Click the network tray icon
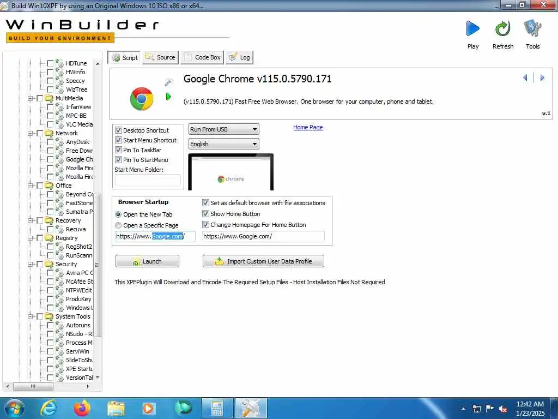This screenshot has height=419, width=558. pyautogui.click(x=476, y=409)
